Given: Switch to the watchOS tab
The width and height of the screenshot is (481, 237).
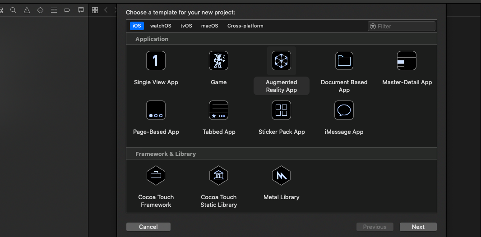Looking at the screenshot, I should [161, 26].
